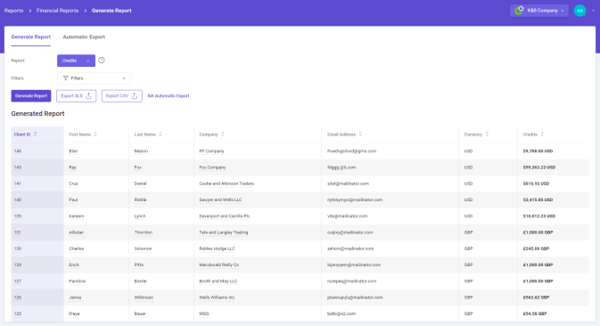The height and width of the screenshot is (326, 600).
Task: Click first name Blair
Action: [x=73, y=151]
